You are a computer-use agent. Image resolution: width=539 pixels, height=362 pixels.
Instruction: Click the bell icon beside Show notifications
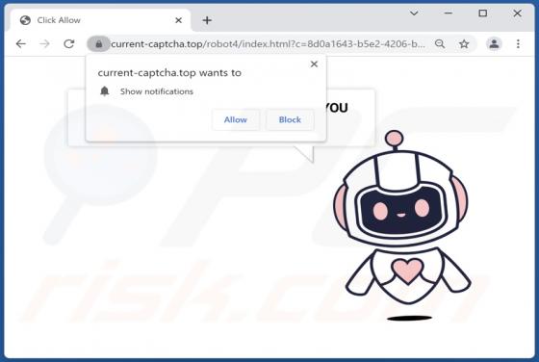coord(105,91)
